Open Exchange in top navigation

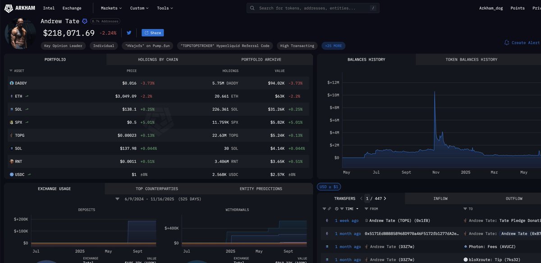pos(72,8)
